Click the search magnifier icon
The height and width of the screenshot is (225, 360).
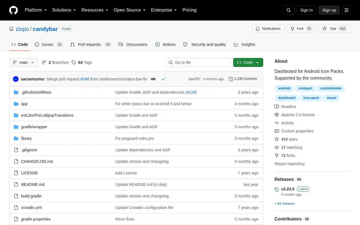(x=289, y=10)
